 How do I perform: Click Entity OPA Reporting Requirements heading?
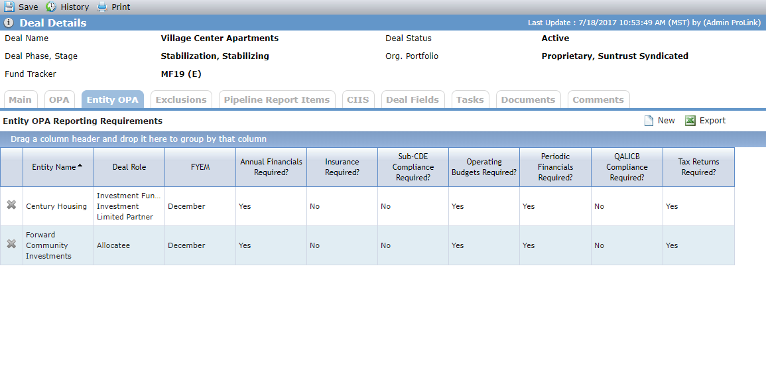pos(82,121)
